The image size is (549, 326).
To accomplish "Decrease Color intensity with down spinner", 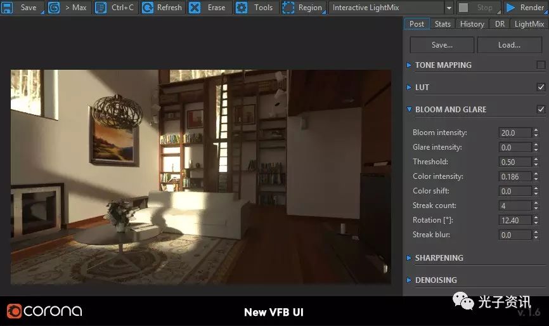I will [536, 179].
